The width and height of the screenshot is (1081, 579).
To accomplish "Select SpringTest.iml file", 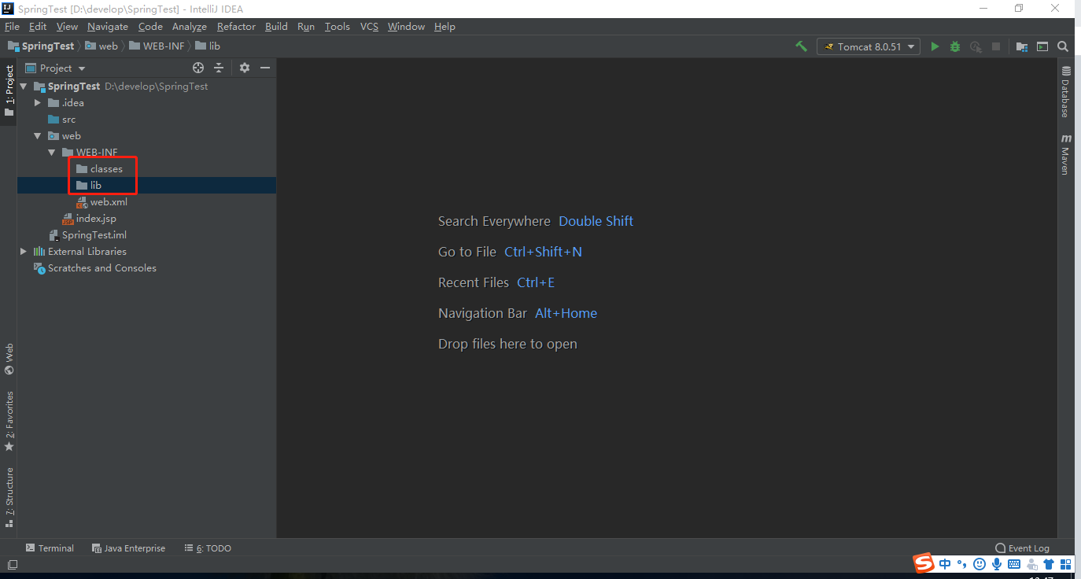I will click(87, 235).
